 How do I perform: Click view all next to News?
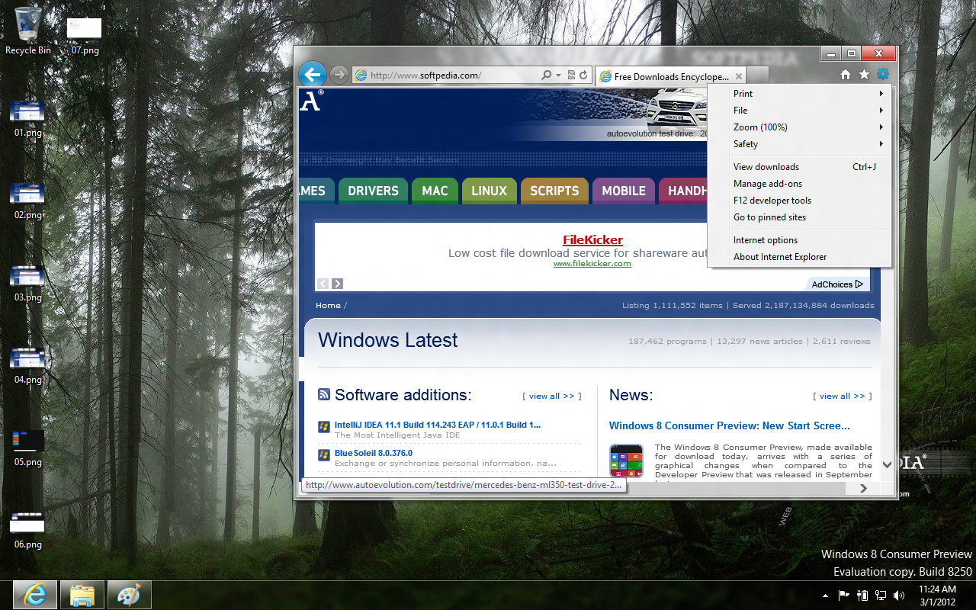843,396
